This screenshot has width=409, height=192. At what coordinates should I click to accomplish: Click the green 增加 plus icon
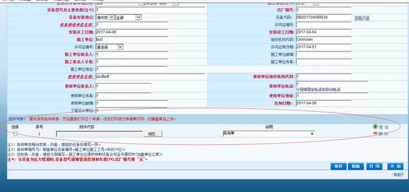(375, 127)
